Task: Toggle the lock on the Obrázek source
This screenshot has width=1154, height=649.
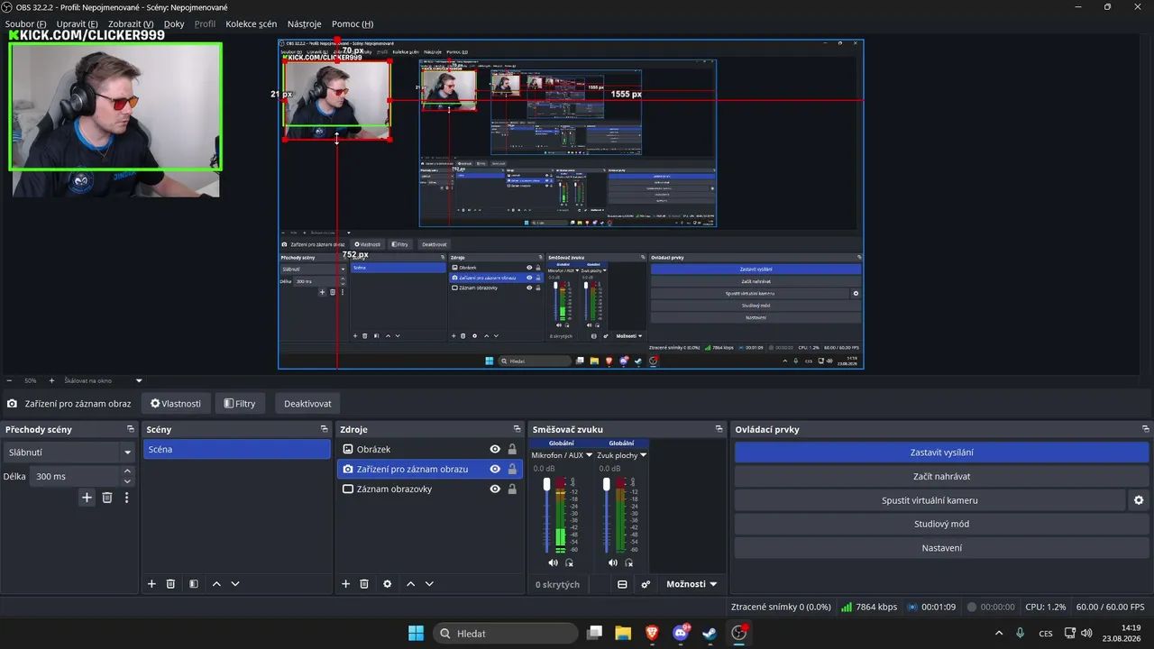Action: click(512, 449)
